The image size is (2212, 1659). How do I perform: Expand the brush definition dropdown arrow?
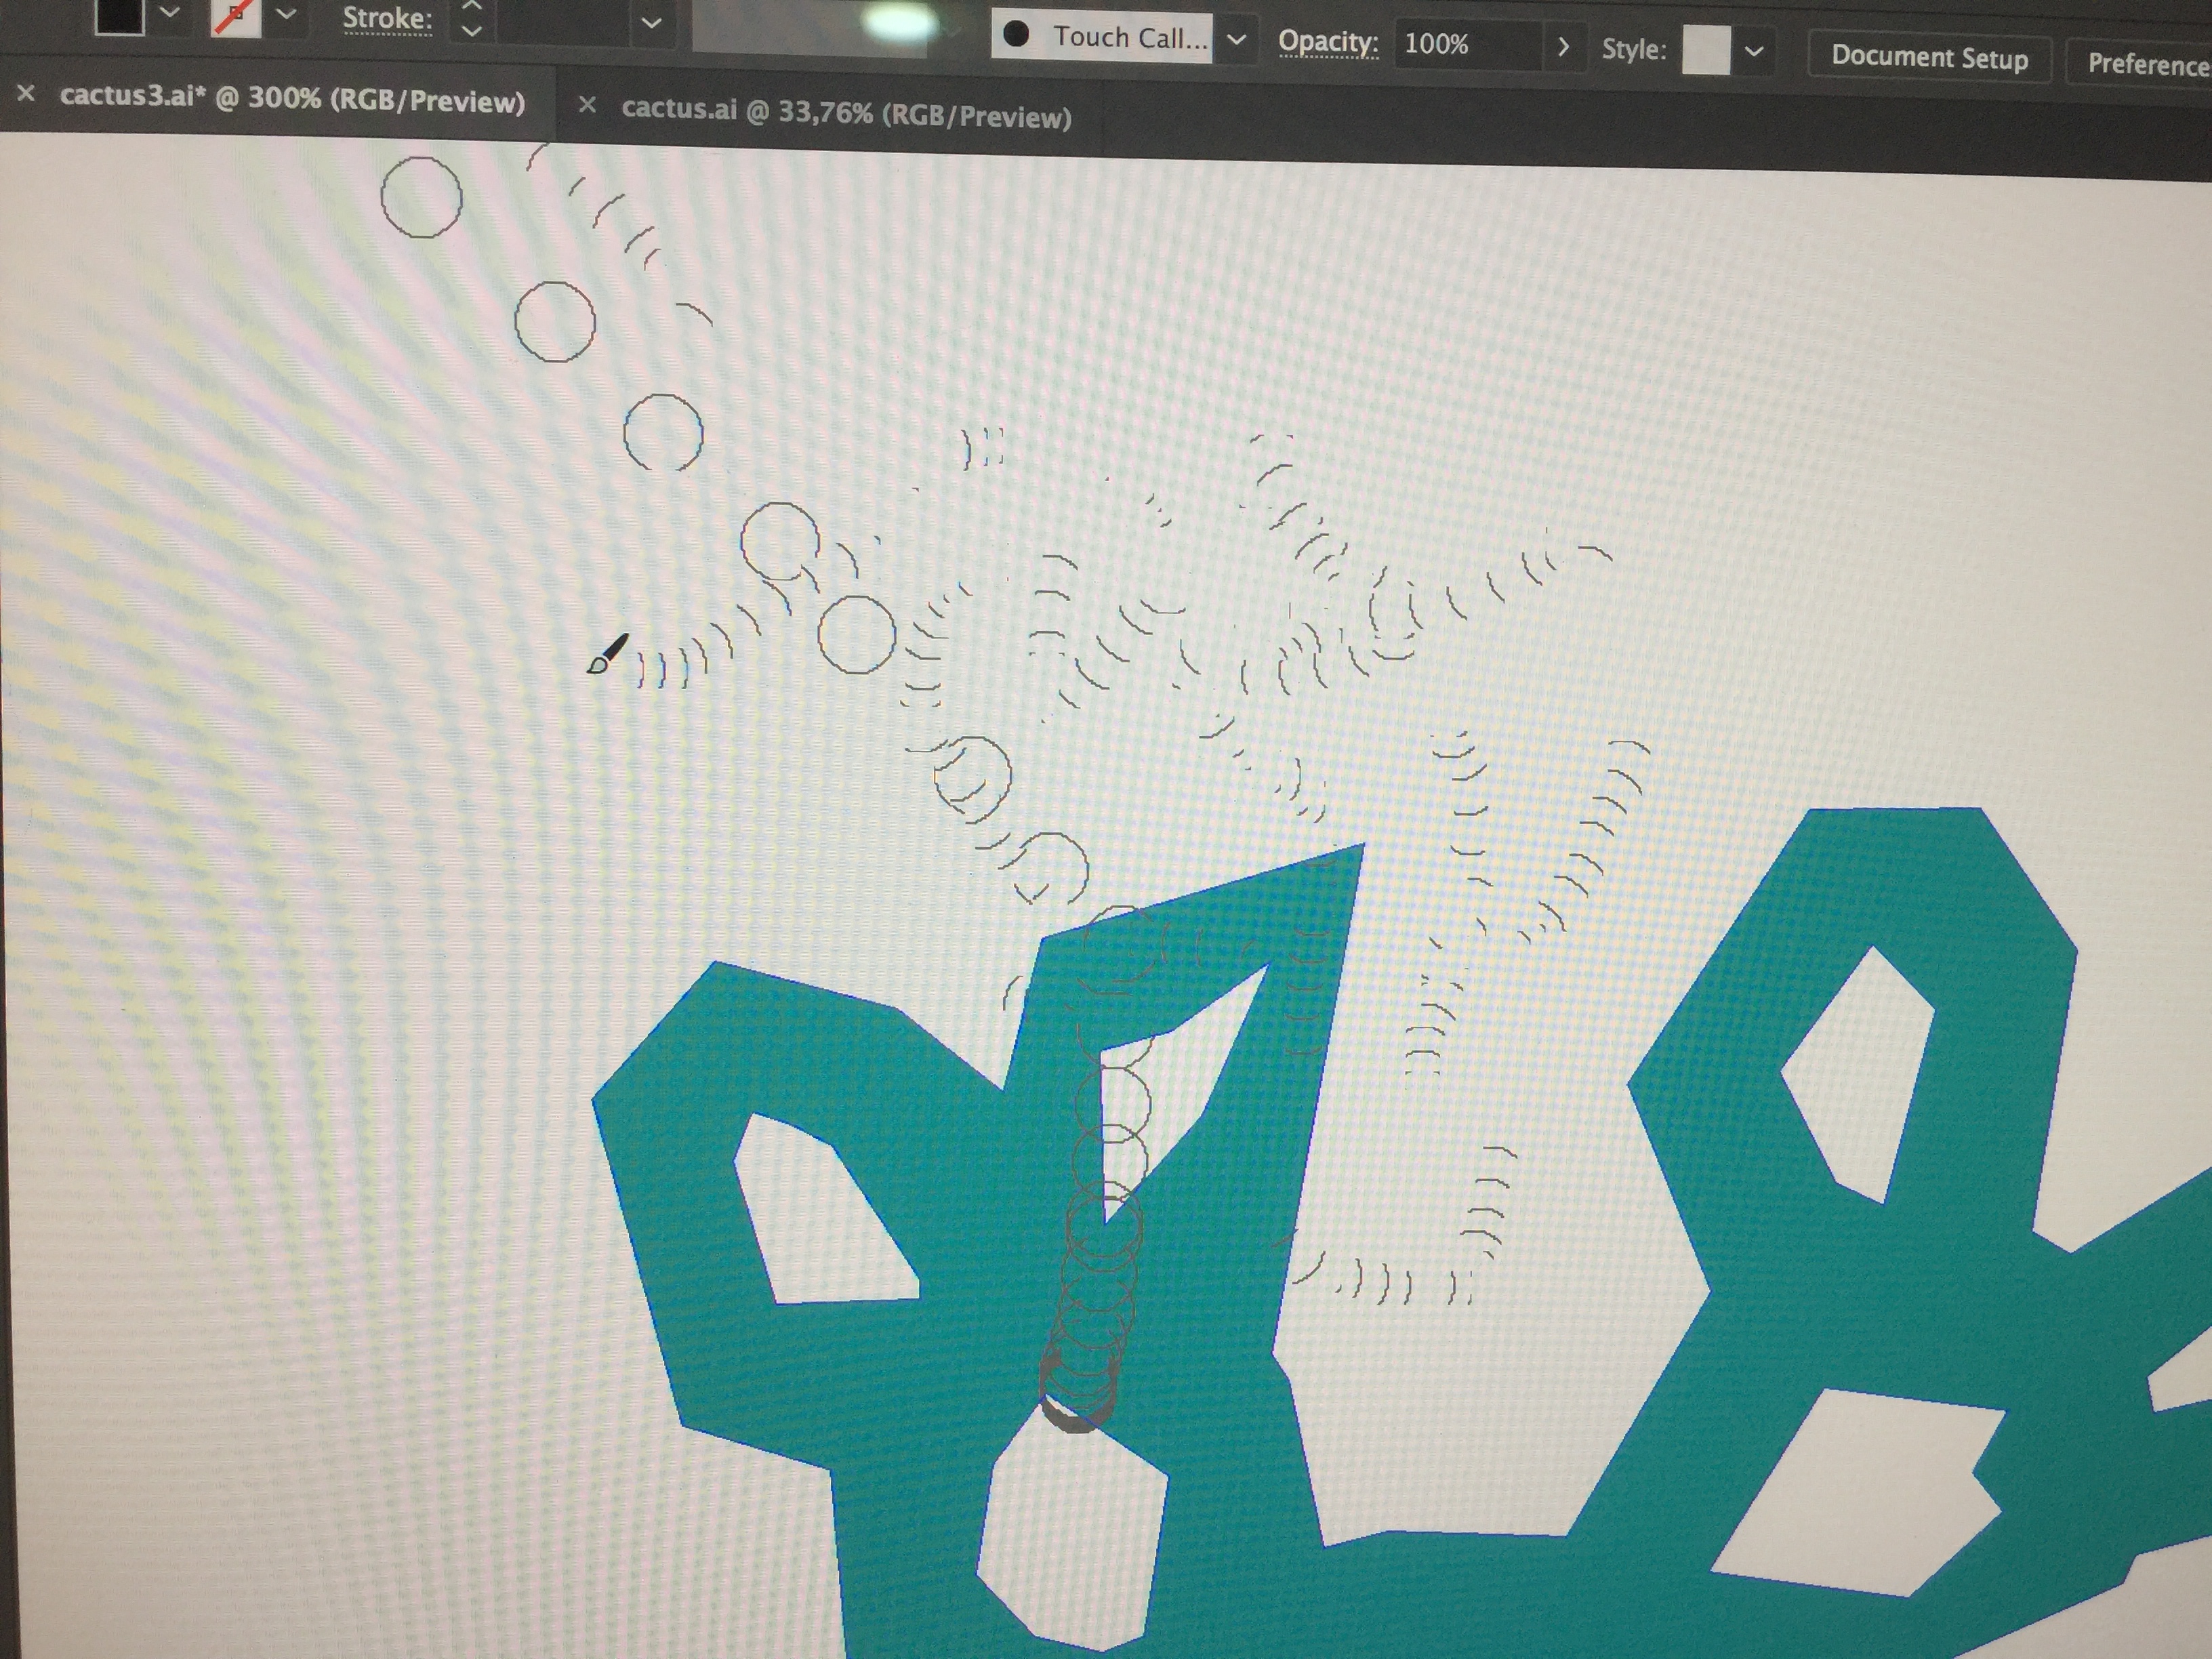tap(1236, 40)
